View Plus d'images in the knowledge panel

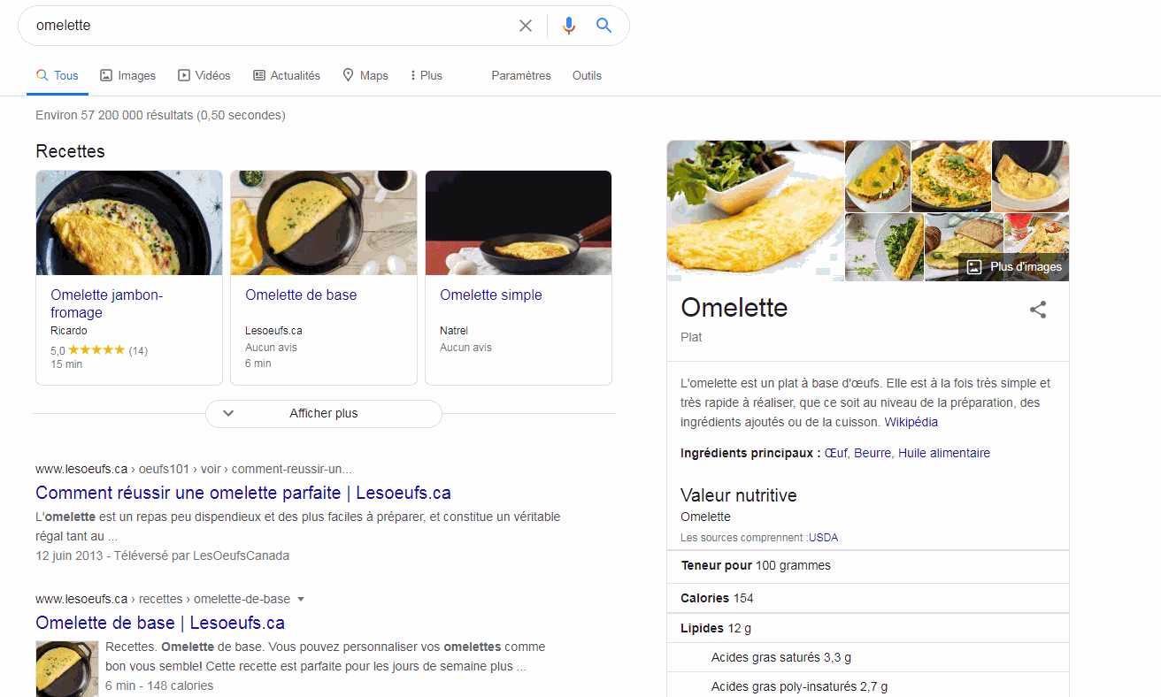point(1014,266)
